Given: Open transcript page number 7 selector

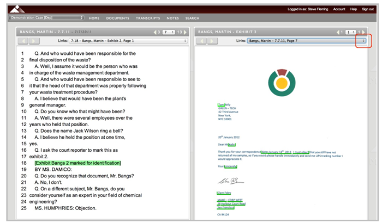Looking at the screenshot, I should 169,32.
